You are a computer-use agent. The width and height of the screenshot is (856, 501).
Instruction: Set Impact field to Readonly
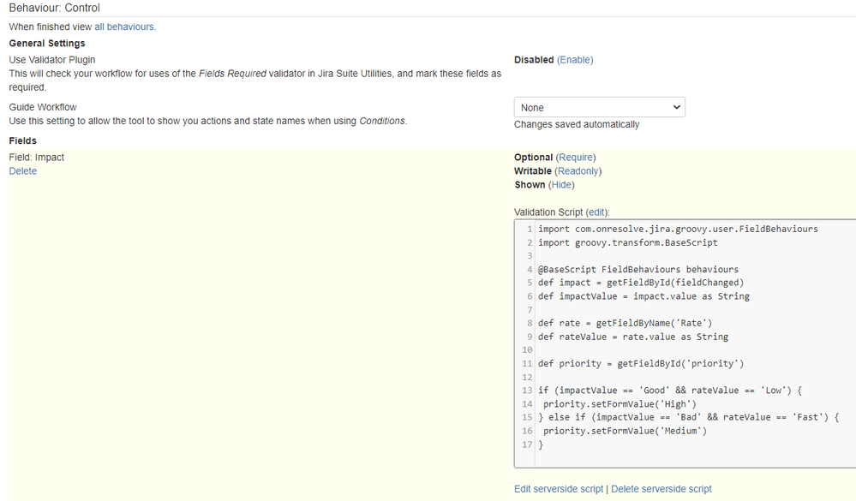pyautogui.click(x=578, y=170)
